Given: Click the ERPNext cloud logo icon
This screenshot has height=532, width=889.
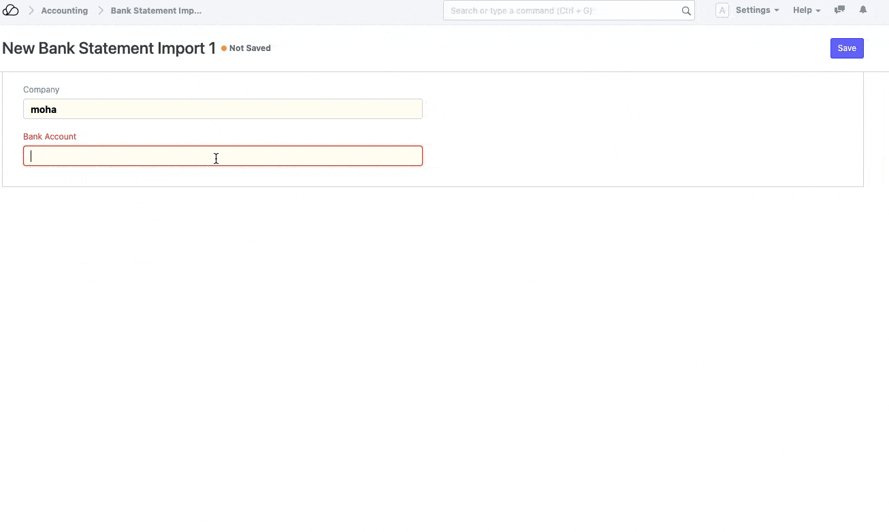Looking at the screenshot, I should pos(10,10).
